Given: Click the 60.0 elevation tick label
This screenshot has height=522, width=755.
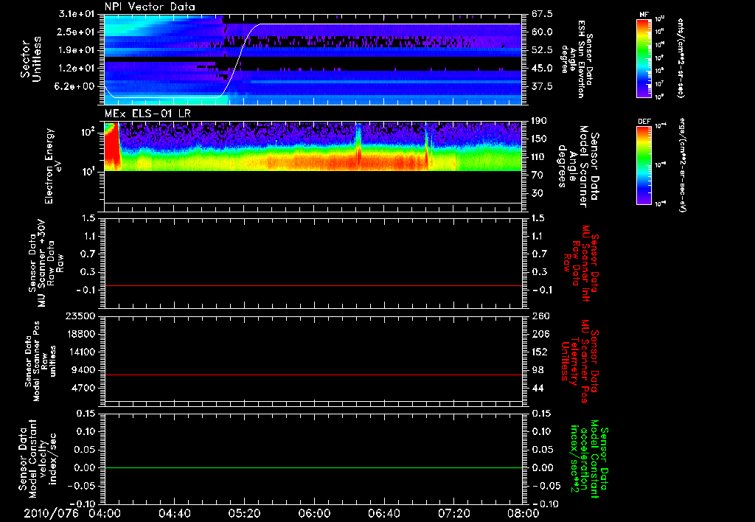Looking at the screenshot, I should (x=542, y=32).
